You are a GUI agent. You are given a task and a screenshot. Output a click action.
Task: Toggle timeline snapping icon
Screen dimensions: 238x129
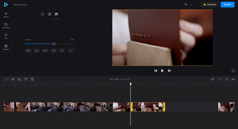[212, 79]
